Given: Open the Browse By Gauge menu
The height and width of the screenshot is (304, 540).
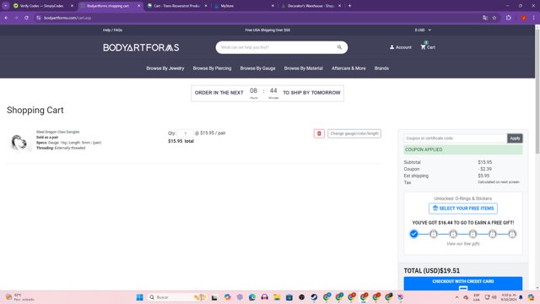Looking at the screenshot, I should pyautogui.click(x=257, y=68).
